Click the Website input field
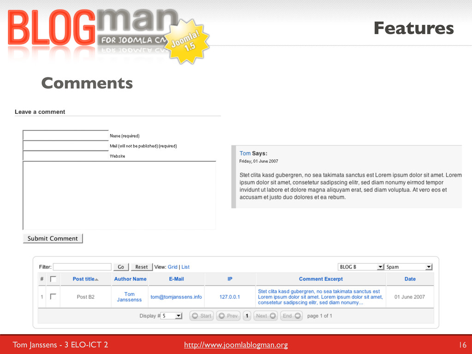The width and height of the screenshot is (472, 354). point(65,156)
